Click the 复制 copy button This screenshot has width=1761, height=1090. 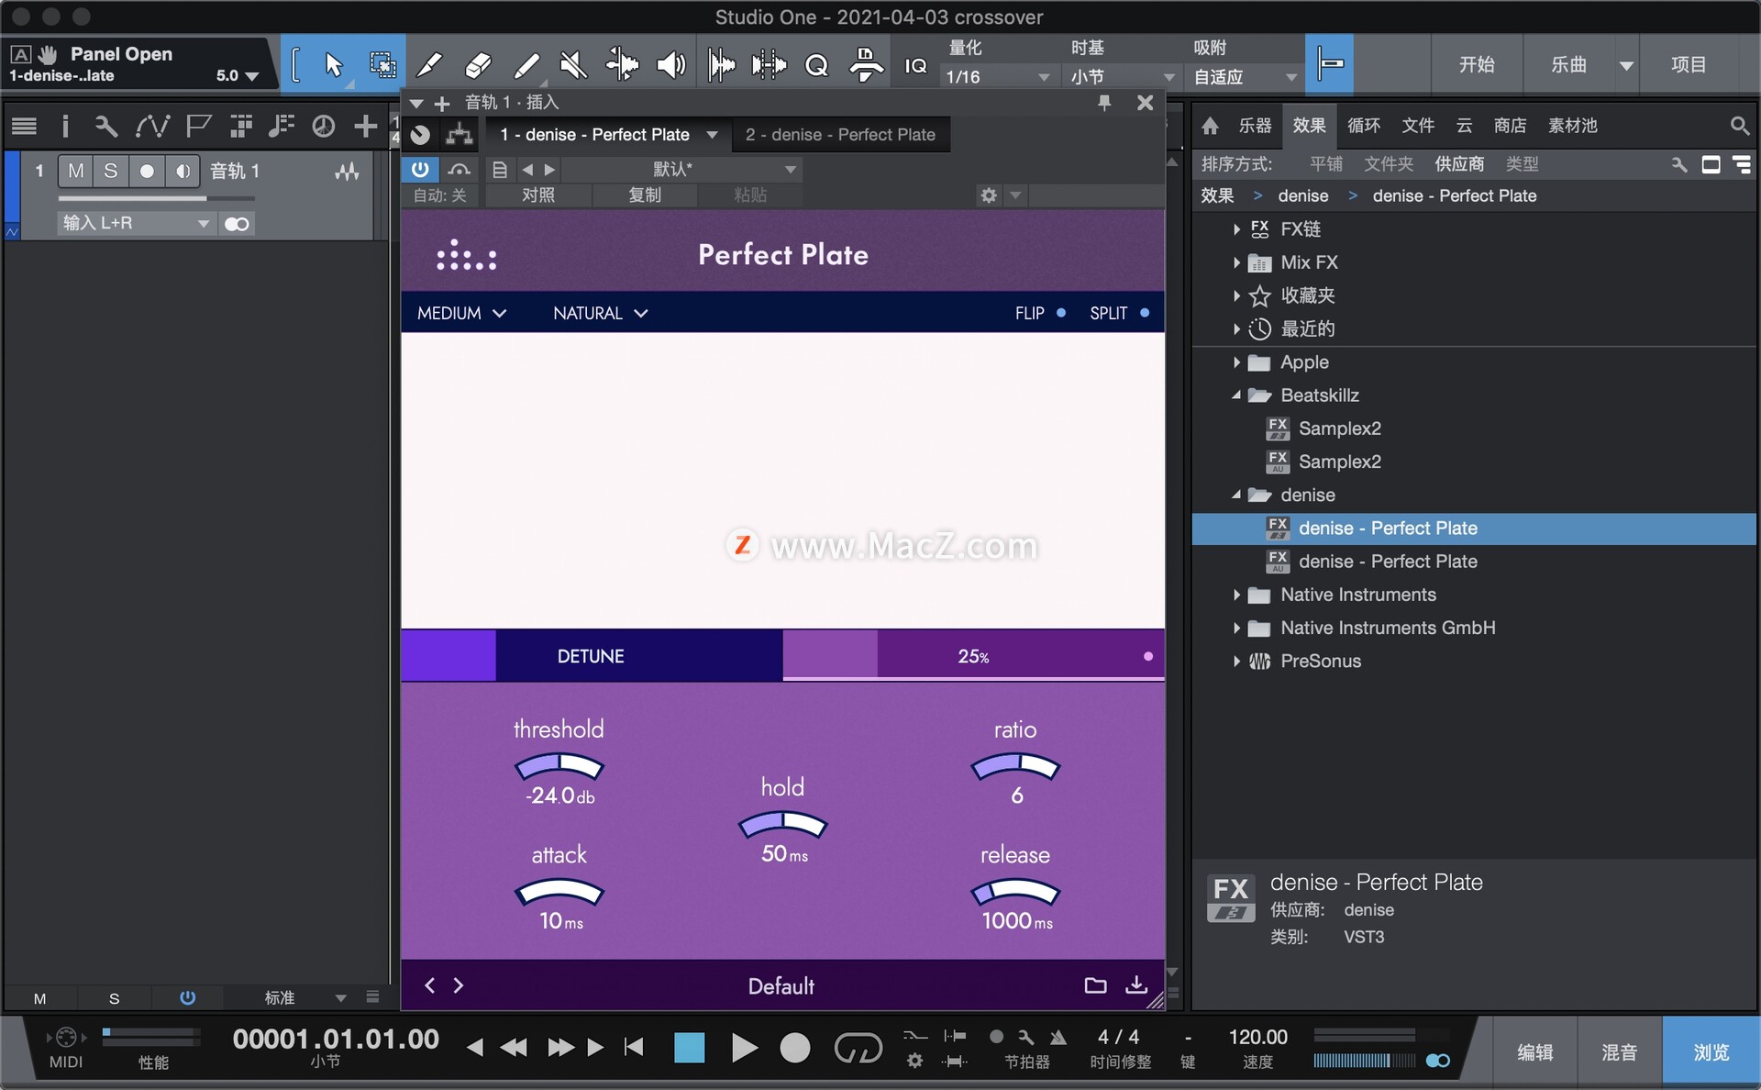tap(645, 195)
